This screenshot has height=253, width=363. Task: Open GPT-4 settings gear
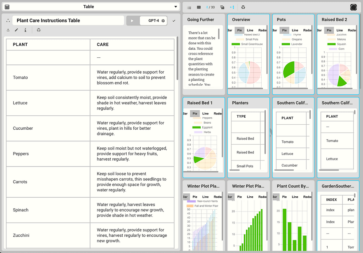pos(163,21)
